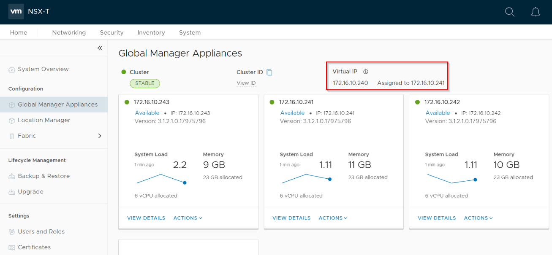Click the Virtual IP address 172.16.10.240
This screenshot has height=255, width=552.
coord(350,83)
